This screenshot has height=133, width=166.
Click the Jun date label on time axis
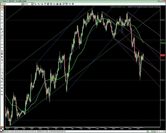[x=48, y=129]
